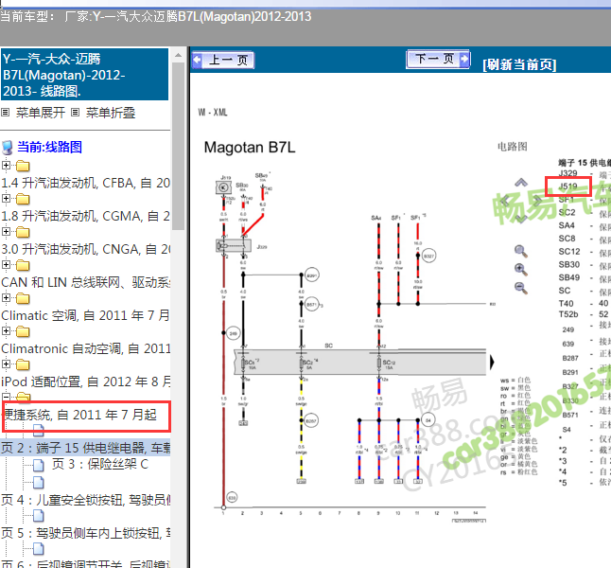Refresh the page via [刷新当前页]
The image size is (611, 568).
pos(519,64)
